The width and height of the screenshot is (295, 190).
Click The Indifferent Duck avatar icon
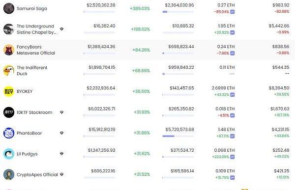tap(9, 71)
